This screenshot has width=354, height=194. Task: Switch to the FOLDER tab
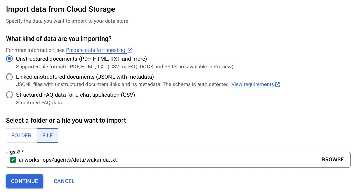pos(21,135)
